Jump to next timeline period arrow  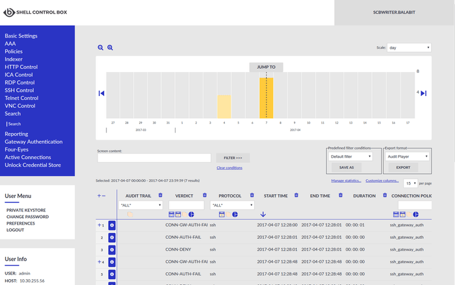[423, 93]
